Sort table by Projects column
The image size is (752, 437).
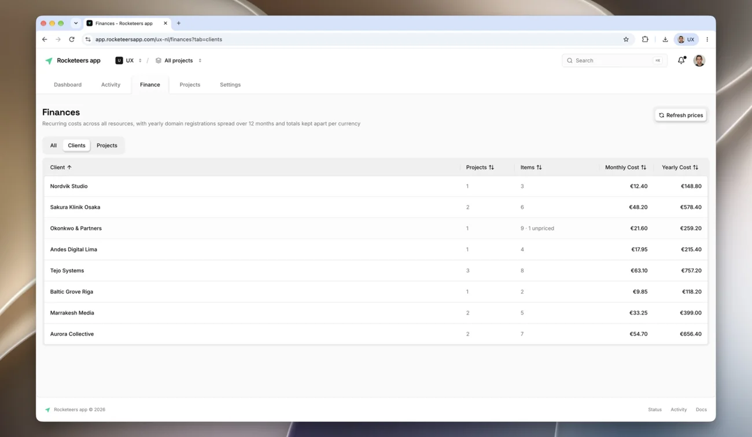(x=480, y=167)
